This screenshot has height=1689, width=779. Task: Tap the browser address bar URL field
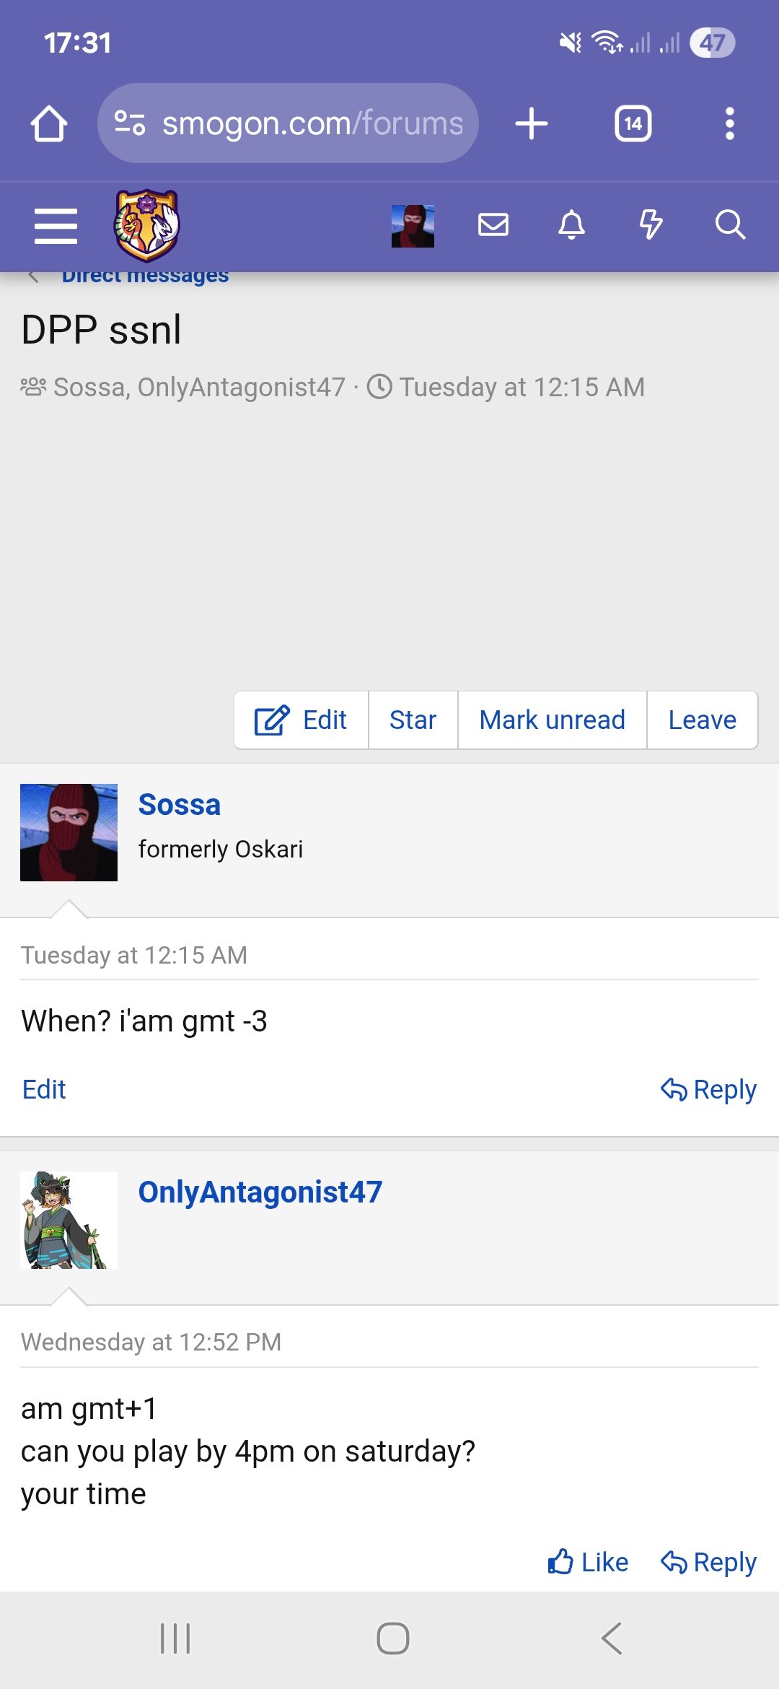point(312,123)
